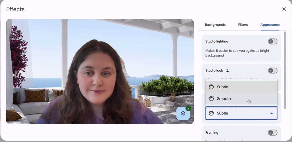Select the Appearance tab

[270, 25]
